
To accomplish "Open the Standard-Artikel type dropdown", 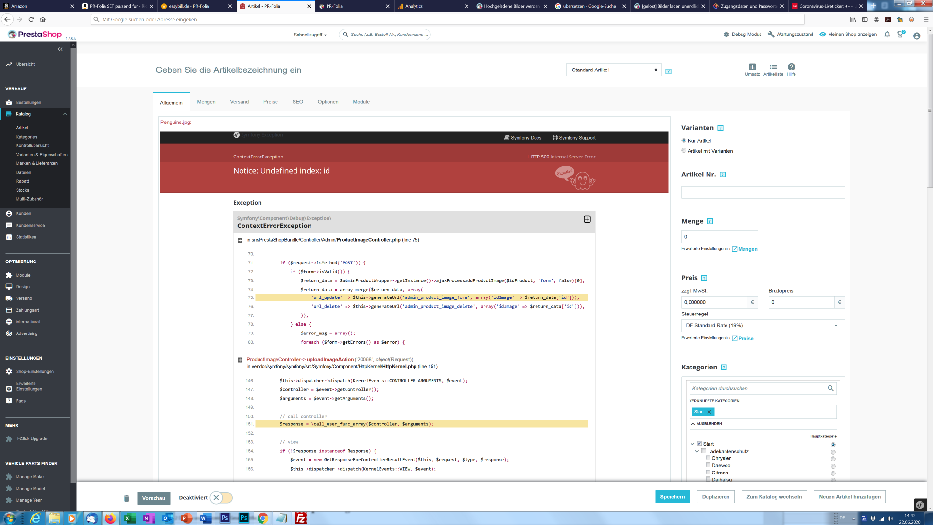I will point(614,70).
